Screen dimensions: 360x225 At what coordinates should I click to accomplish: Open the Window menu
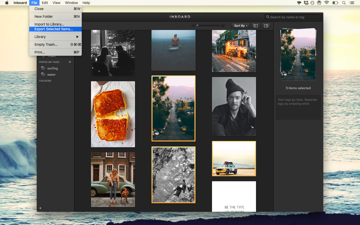click(71, 3)
